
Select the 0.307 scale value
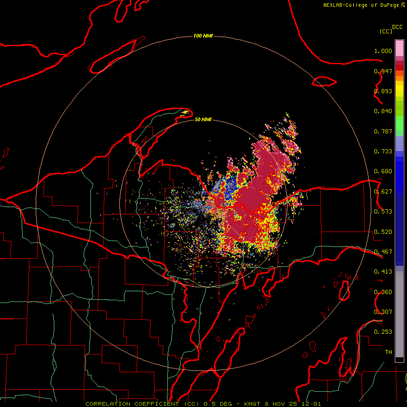pyautogui.click(x=383, y=312)
